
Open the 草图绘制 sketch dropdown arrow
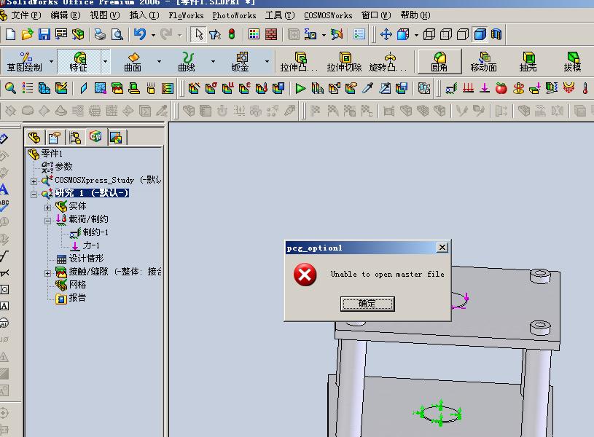[x=51, y=61]
